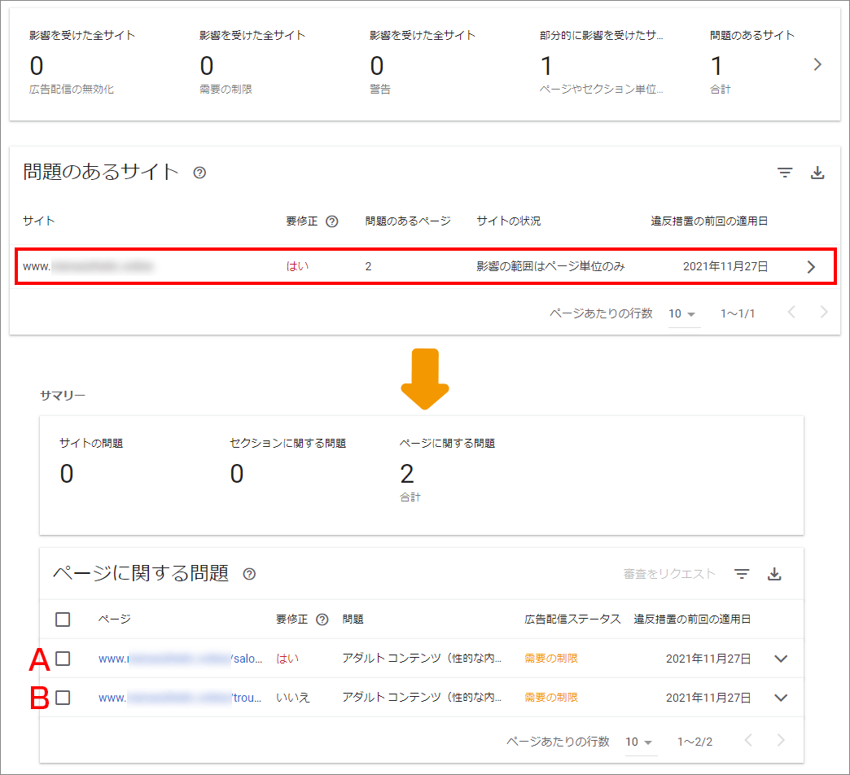The image size is (850, 775).
Task: Select the 警告 summary card
Action: point(423,63)
